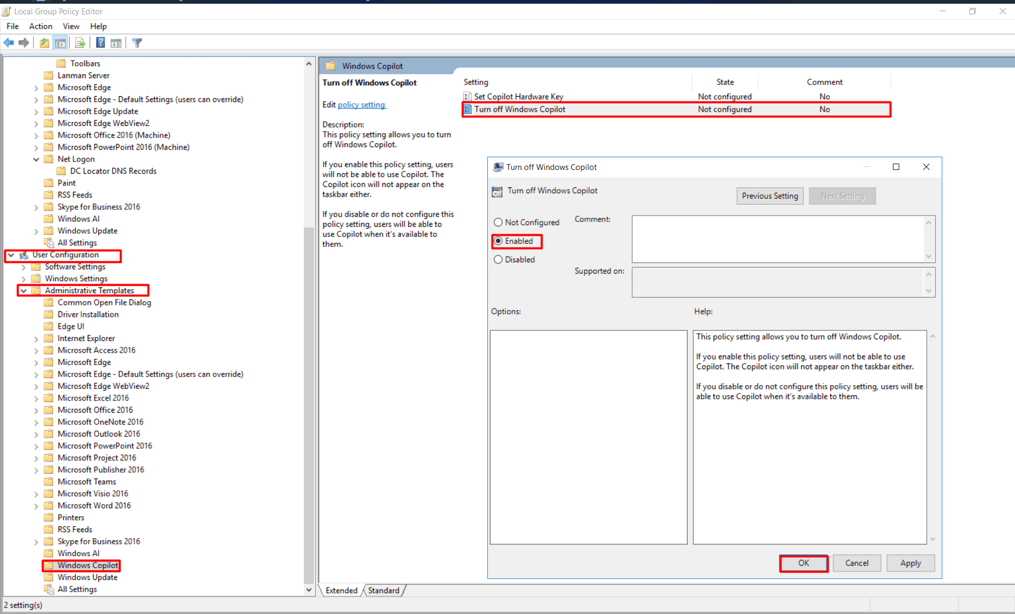The width and height of the screenshot is (1015, 614).
Task: Switch to the Standard tab
Action: 383,590
